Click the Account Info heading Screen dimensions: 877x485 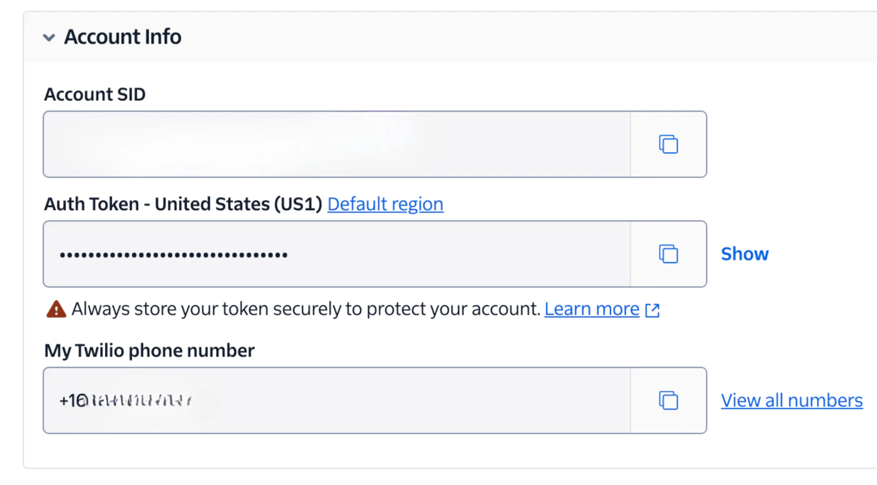tap(122, 37)
